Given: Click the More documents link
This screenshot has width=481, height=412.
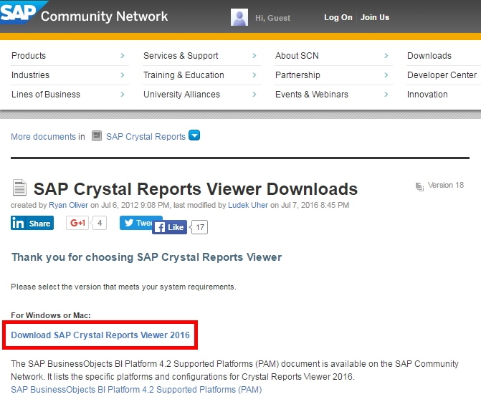Looking at the screenshot, I should pyautogui.click(x=43, y=136).
